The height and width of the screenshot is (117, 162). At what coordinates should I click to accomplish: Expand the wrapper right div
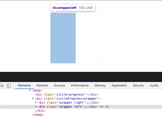pyautogui.click(x=36, y=102)
